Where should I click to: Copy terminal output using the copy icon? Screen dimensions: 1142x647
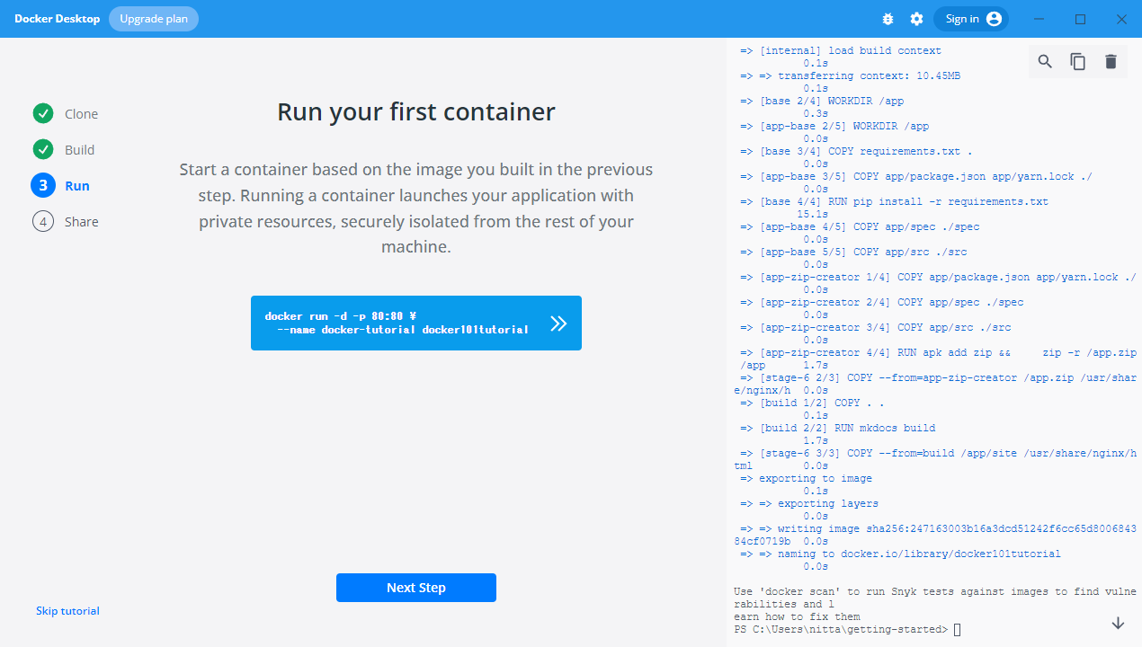click(x=1077, y=61)
